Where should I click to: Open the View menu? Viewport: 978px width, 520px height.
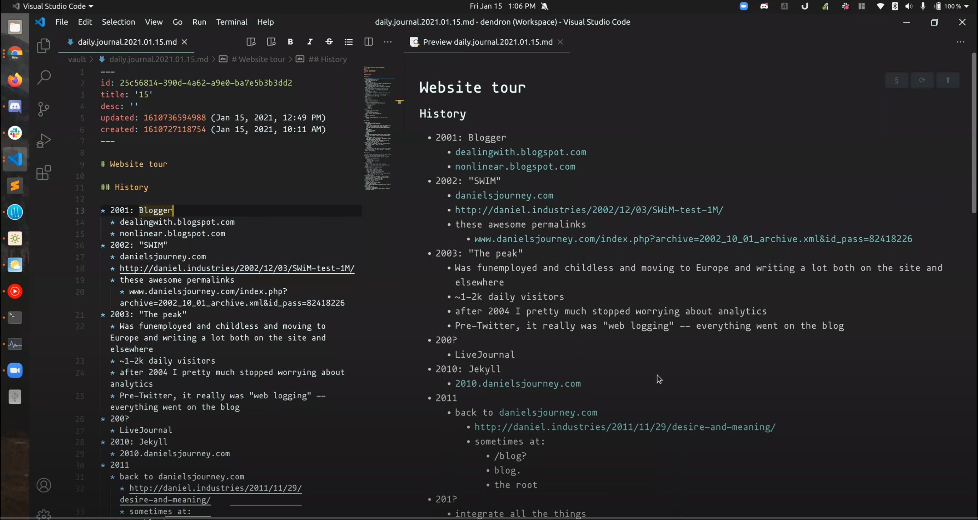pyautogui.click(x=154, y=22)
